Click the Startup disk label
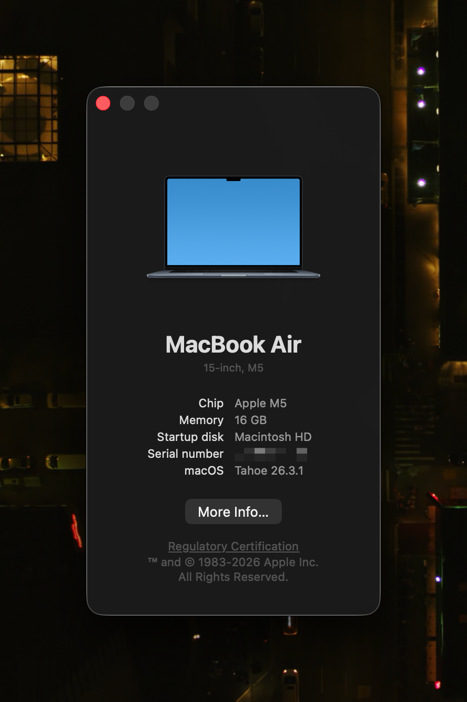 pyautogui.click(x=190, y=437)
